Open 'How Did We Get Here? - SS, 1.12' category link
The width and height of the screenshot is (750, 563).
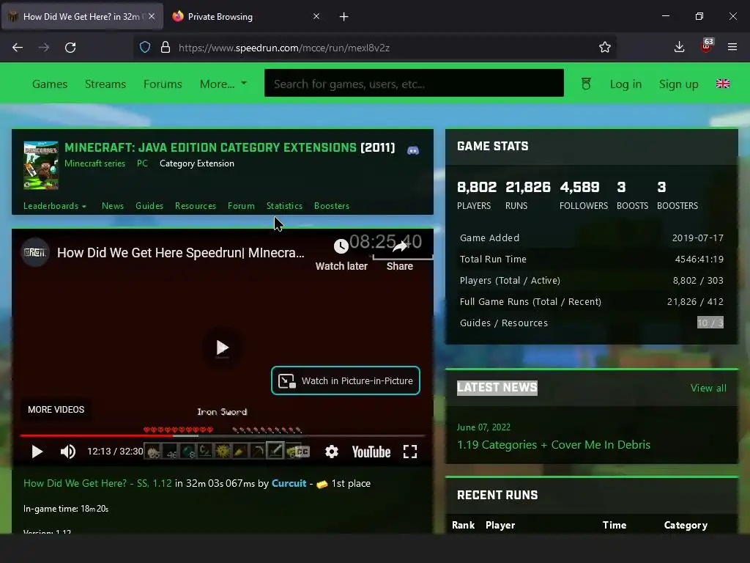pos(97,484)
